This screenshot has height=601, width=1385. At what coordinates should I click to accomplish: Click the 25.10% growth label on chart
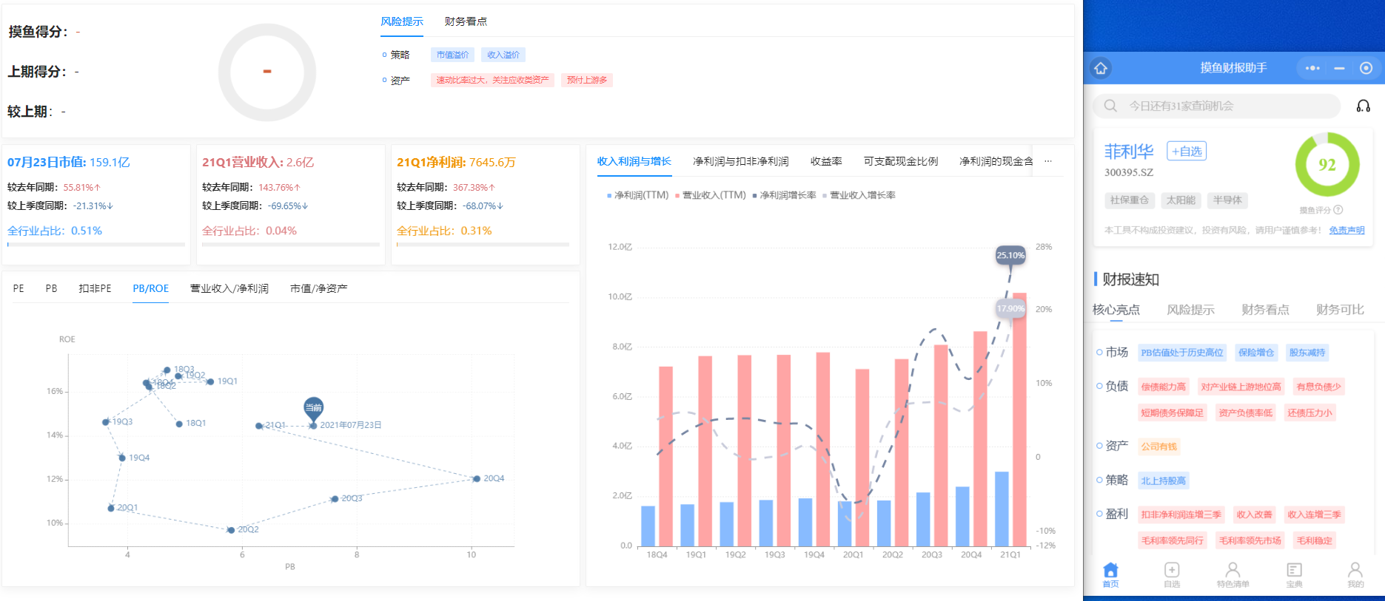point(1010,255)
